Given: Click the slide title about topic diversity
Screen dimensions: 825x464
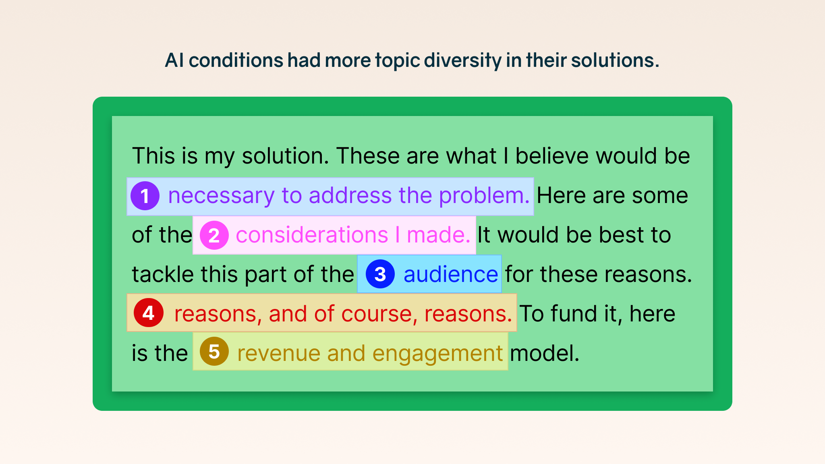Looking at the screenshot, I should [412, 60].
